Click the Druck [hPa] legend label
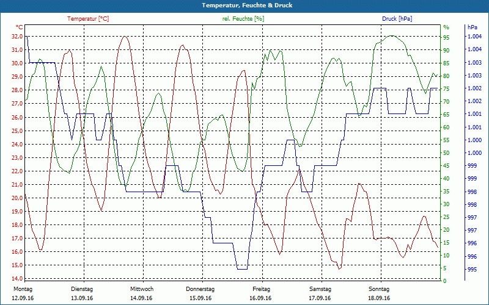The image size is (489, 305). point(397,19)
